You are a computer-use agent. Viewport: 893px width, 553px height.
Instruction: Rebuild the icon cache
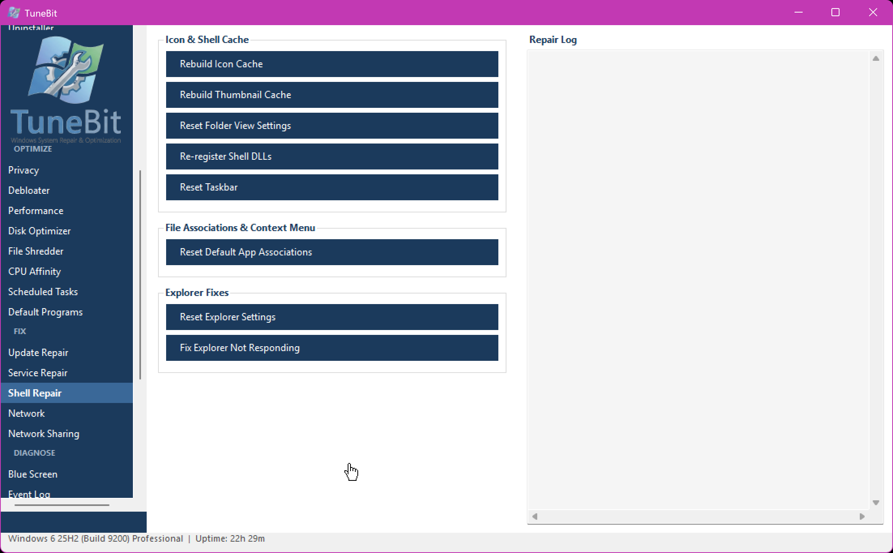[x=332, y=64]
